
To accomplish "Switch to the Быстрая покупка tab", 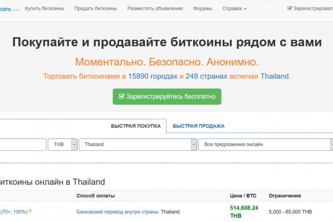I will (x=135, y=126).
